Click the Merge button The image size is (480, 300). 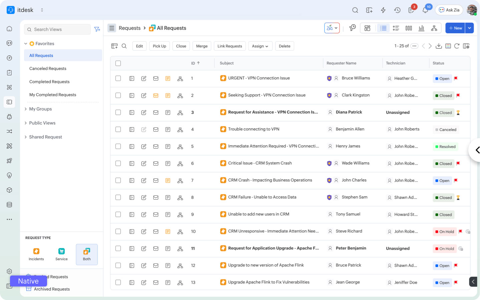pos(202,46)
